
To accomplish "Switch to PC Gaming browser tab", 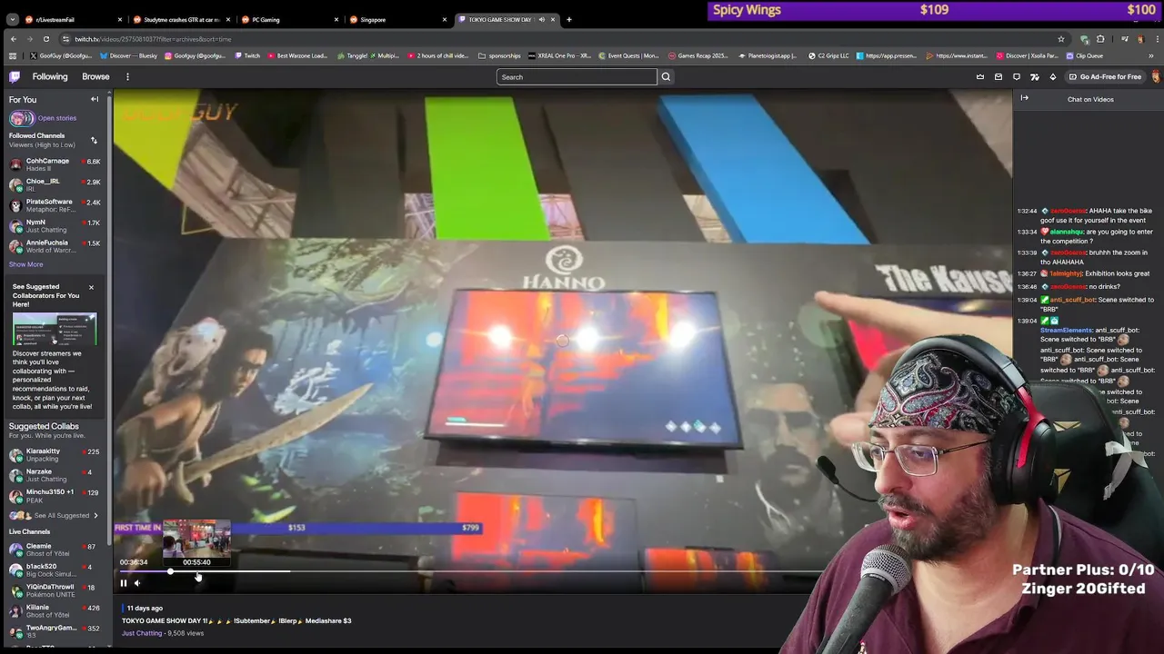I will (289, 19).
